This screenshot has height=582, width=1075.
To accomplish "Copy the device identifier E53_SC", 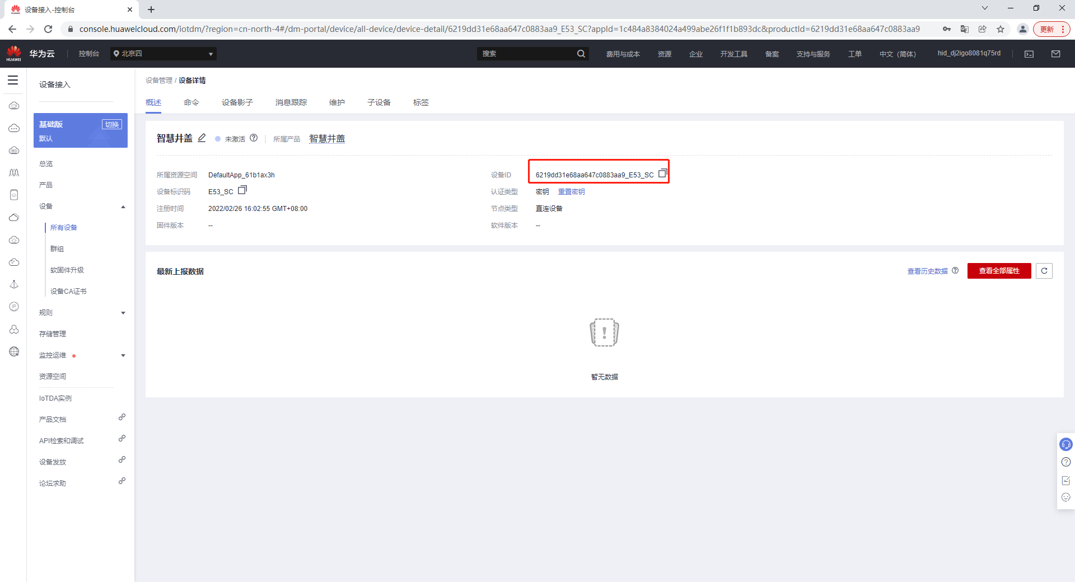I will (242, 190).
